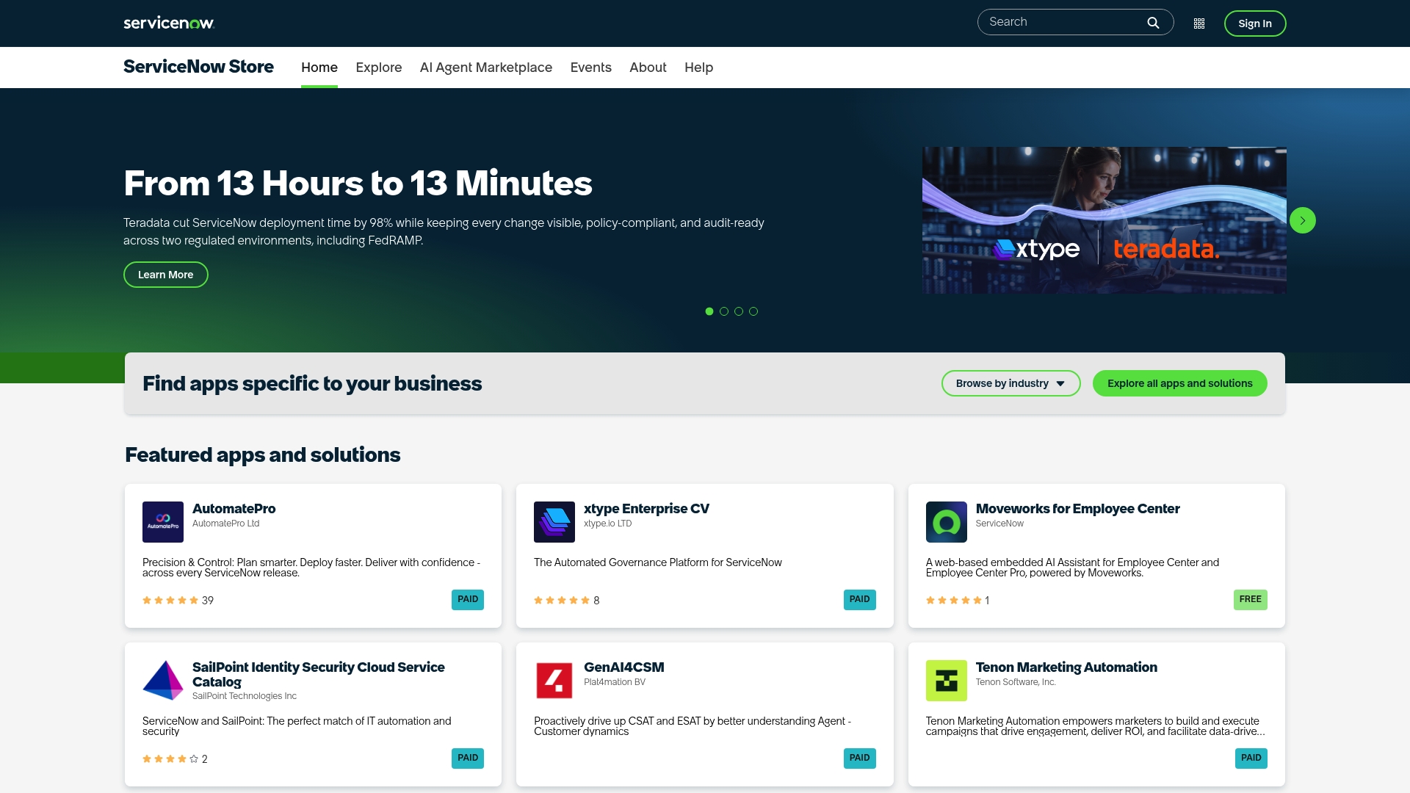1410x793 pixels.
Task: Click the PAID badge on xtype card
Action: (x=859, y=599)
